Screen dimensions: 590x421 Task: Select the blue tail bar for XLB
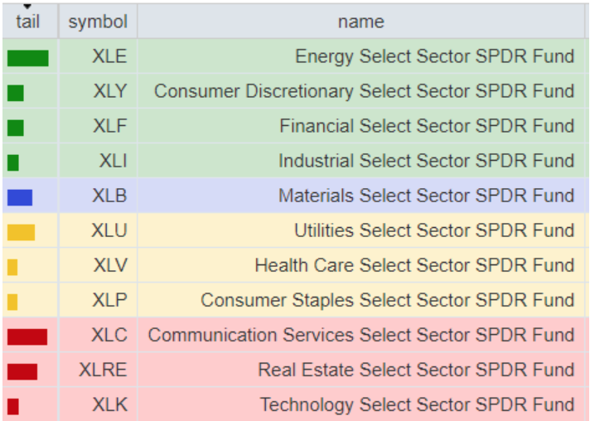click(x=20, y=197)
